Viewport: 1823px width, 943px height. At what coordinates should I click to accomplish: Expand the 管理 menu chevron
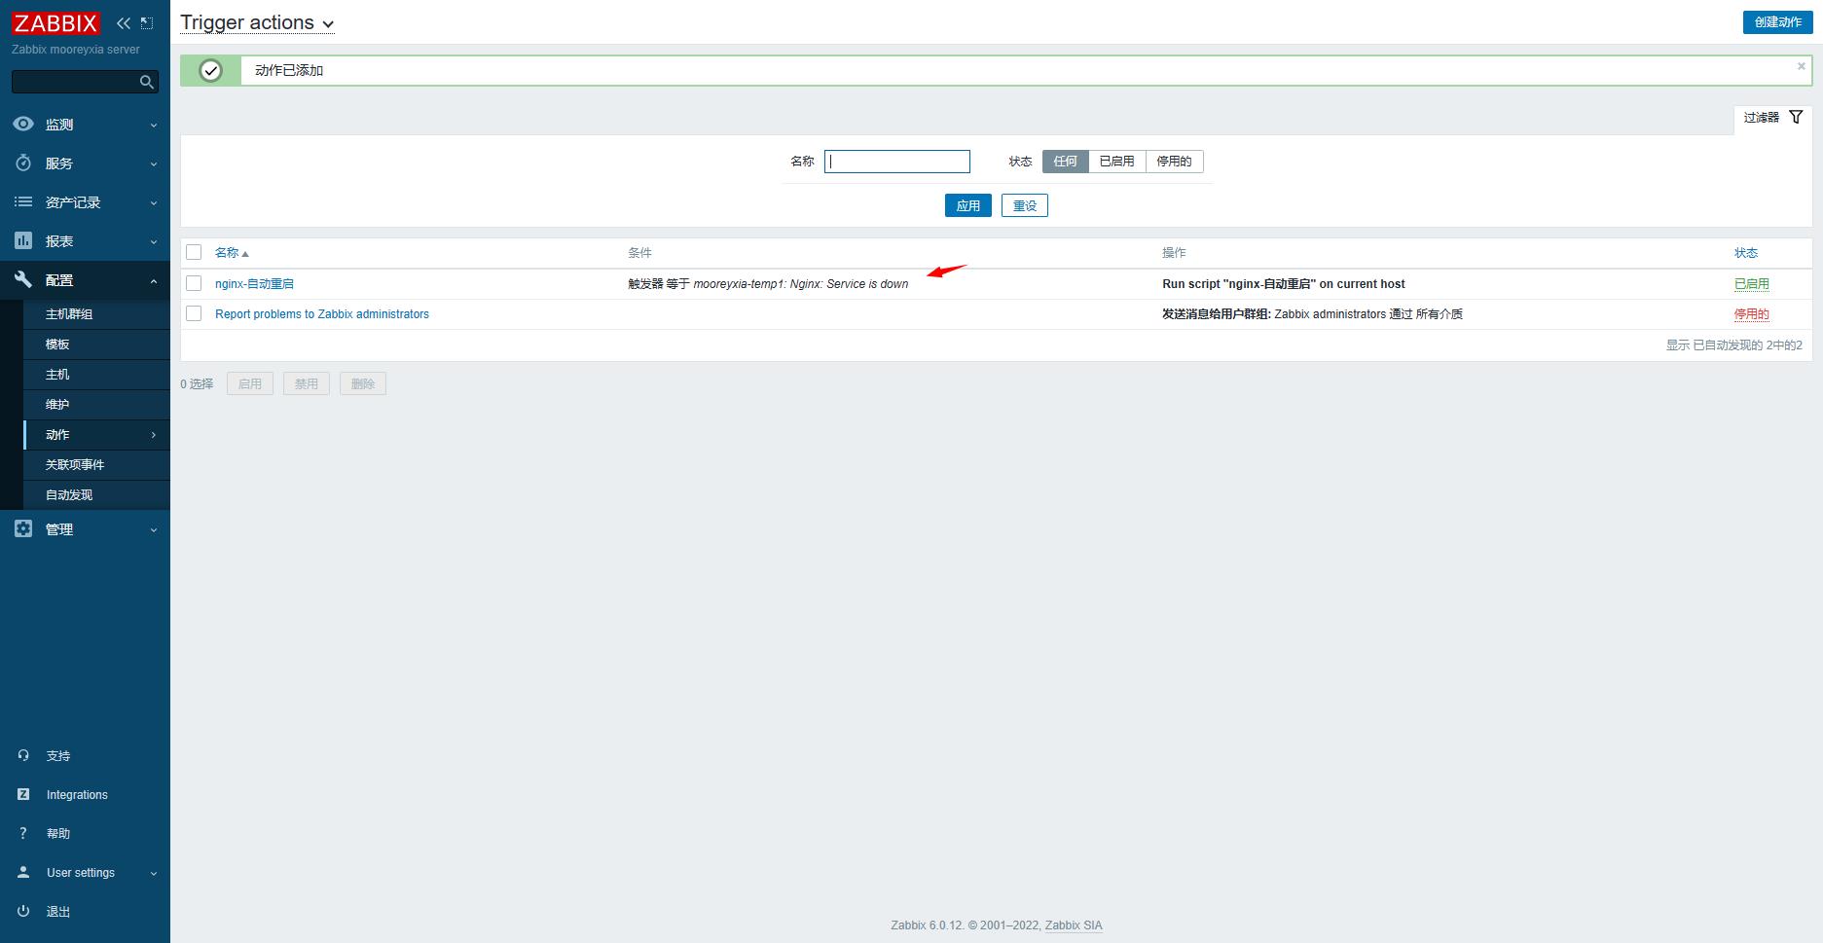coord(153,529)
